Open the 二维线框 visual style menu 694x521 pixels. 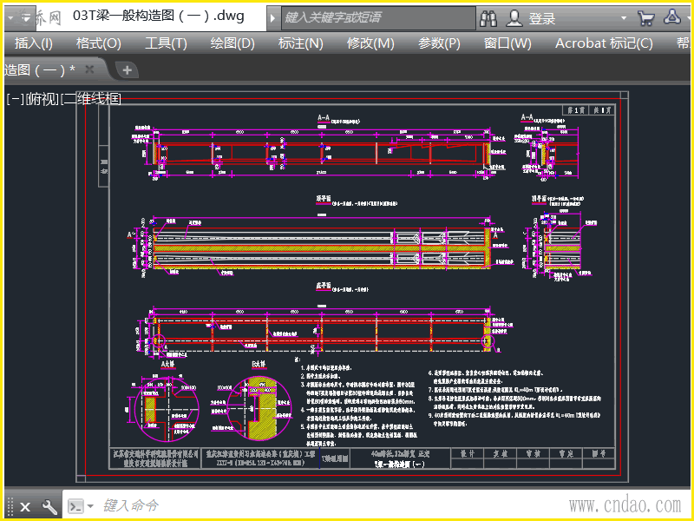click(89, 99)
